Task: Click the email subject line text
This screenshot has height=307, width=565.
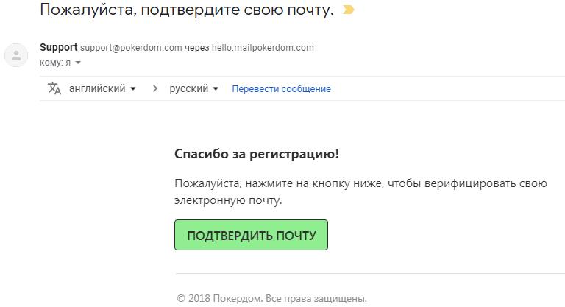Action: [x=186, y=10]
